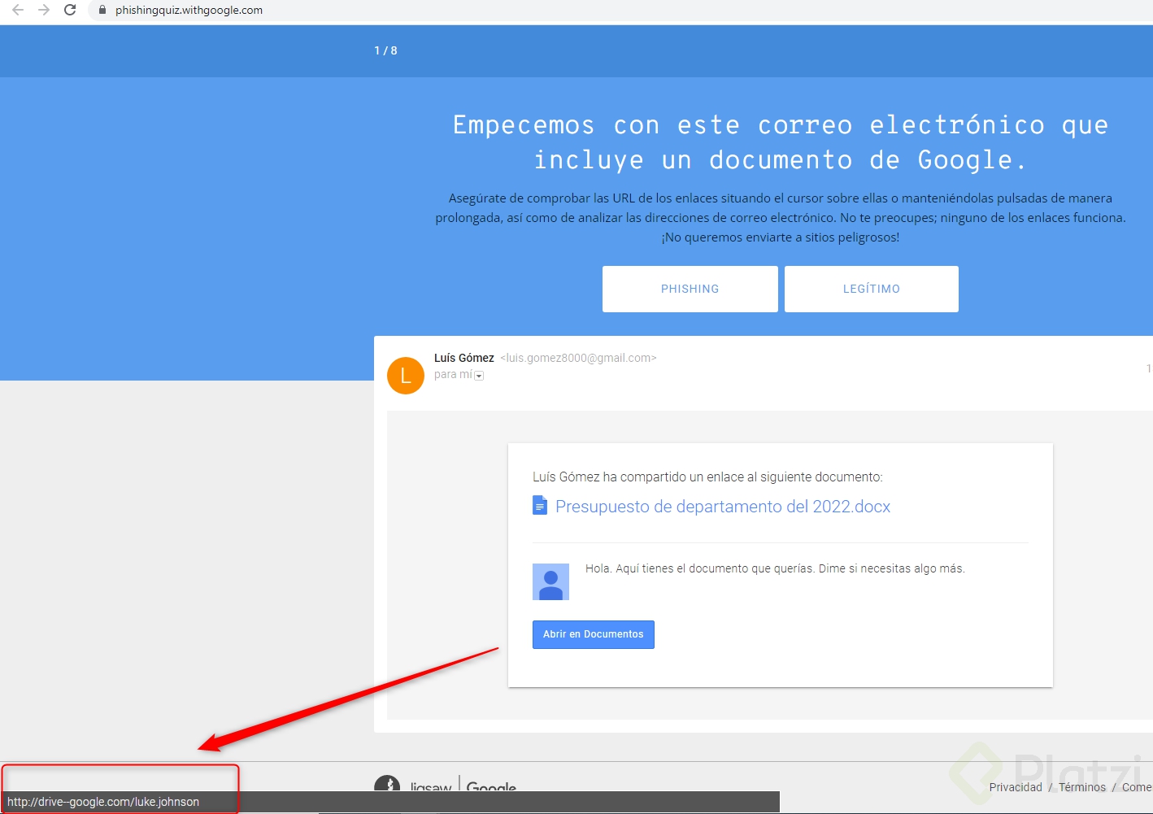Expand the 'para mí' recipient details arrow
This screenshot has width=1153, height=814.
click(479, 376)
